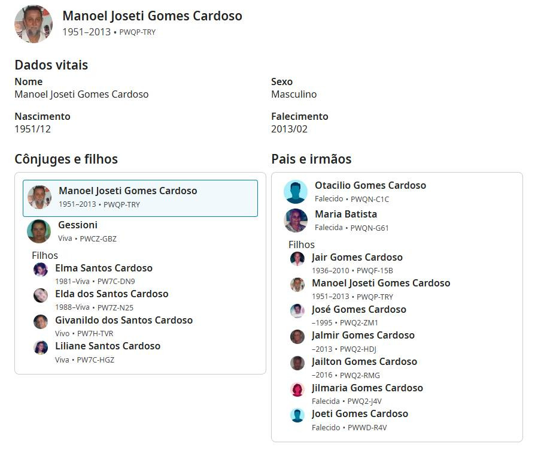Open Maria Batista's name link
538x471 pixels.
(x=345, y=214)
